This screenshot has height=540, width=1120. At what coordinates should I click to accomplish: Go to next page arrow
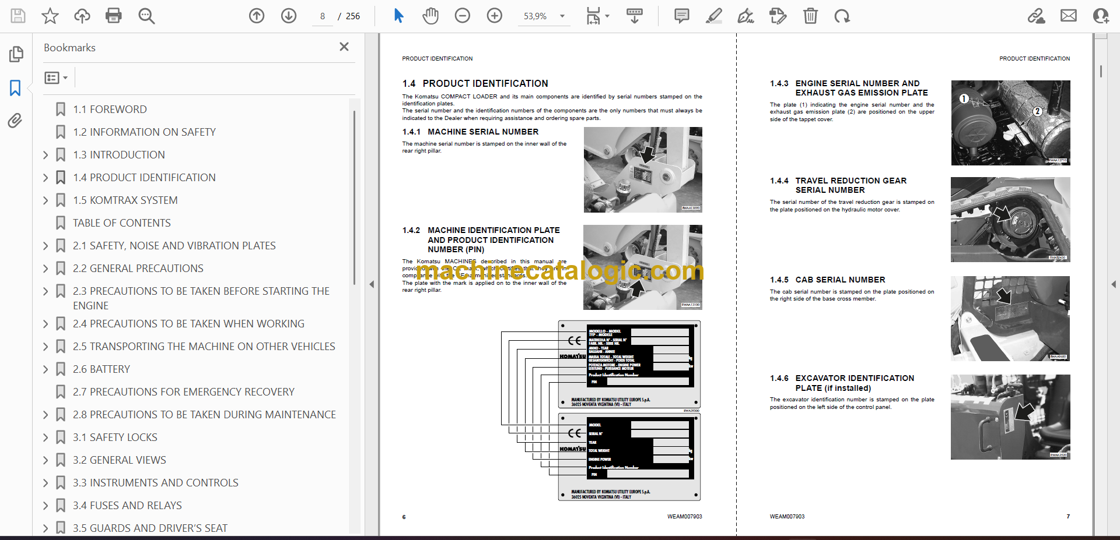pyautogui.click(x=289, y=16)
